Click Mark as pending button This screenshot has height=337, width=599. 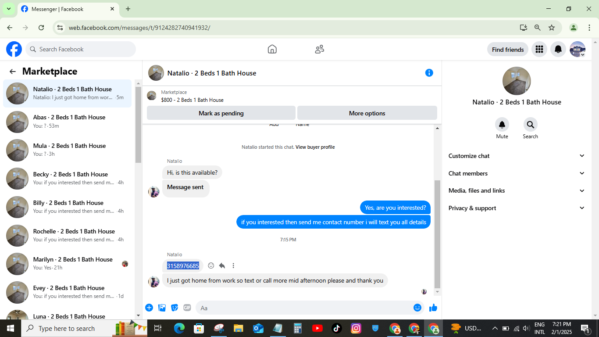(x=221, y=113)
